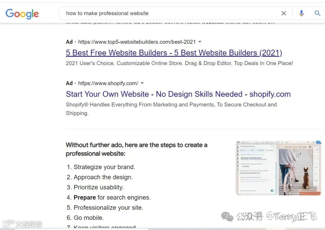Open the 5 Best Free Website Builders link

pos(174,53)
